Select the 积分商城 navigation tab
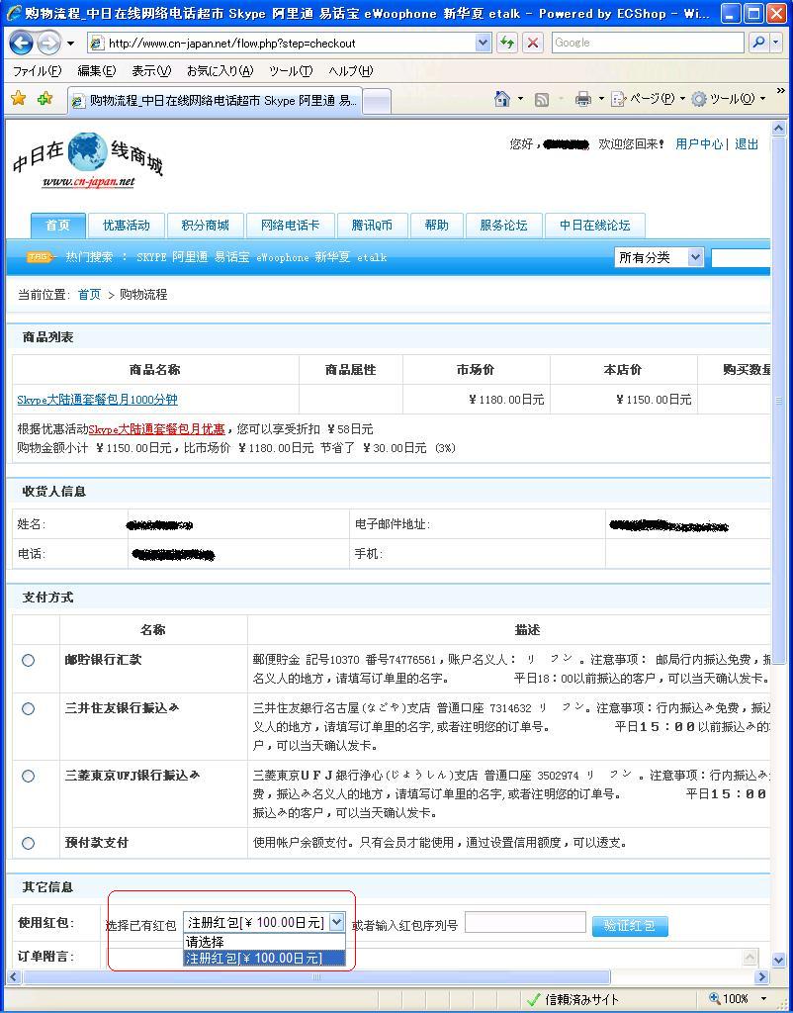Viewport: 793px width, 1013px height. 206,226
